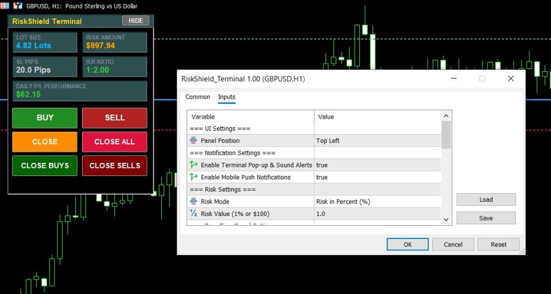
Task: Reset the input values
Action: click(x=499, y=245)
